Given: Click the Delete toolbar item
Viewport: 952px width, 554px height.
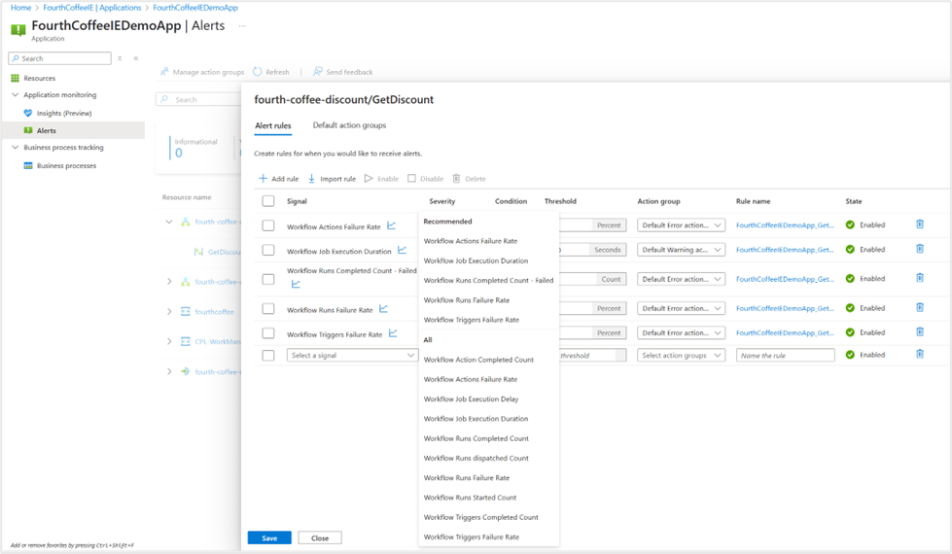Looking at the screenshot, I should pyautogui.click(x=470, y=179).
